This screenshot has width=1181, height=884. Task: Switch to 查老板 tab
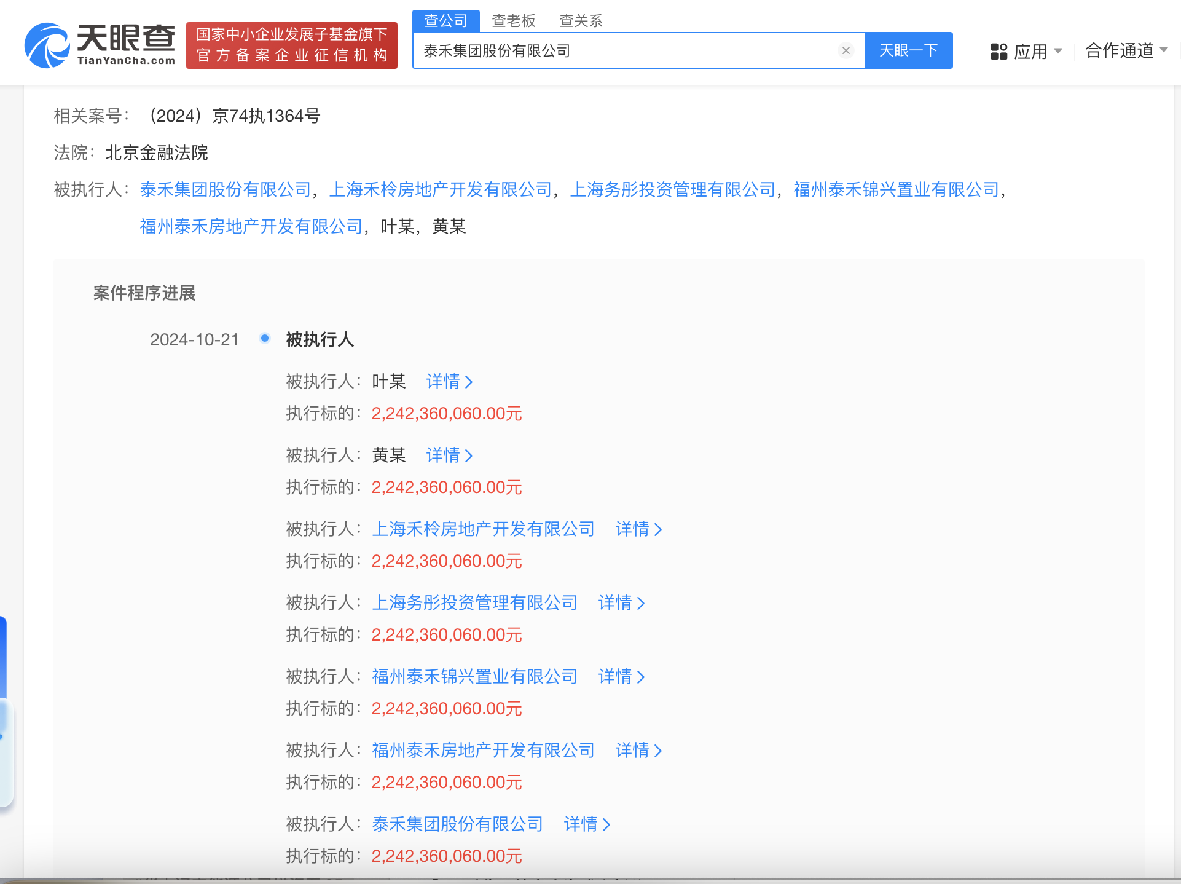point(514,21)
